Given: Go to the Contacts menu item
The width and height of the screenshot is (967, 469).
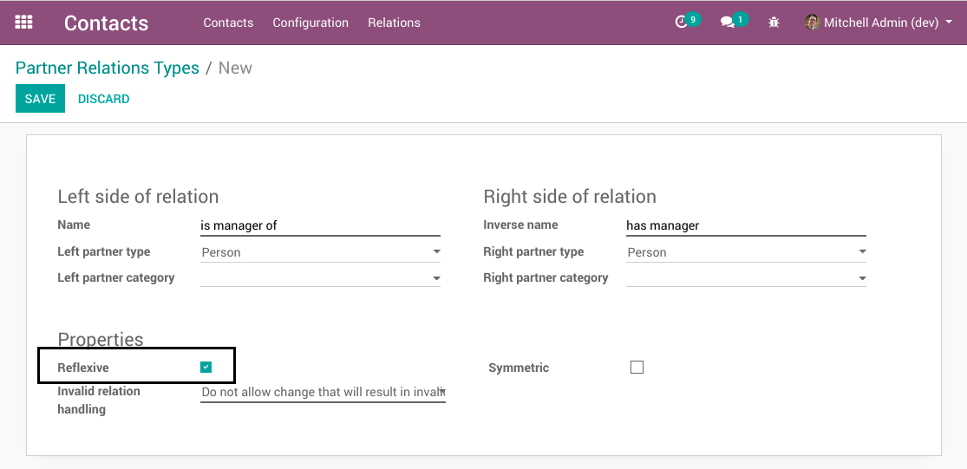Looking at the screenshot, I should click(x=228, y=23).
